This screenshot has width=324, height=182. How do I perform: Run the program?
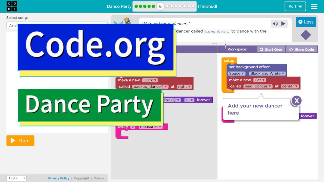(20, 141)
